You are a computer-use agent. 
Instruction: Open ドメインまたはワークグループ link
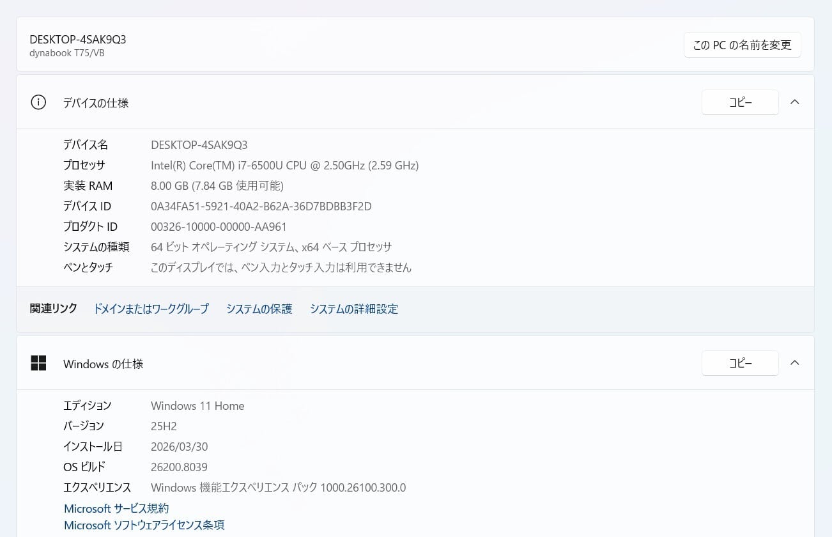point(151,309)
